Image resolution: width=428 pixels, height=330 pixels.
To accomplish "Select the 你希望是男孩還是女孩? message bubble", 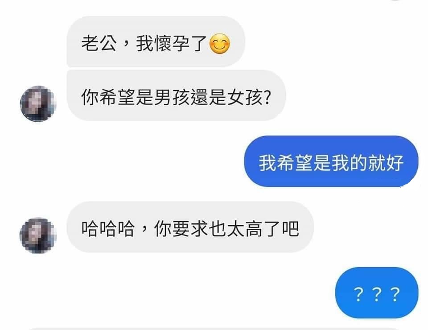I will point(177,95).
